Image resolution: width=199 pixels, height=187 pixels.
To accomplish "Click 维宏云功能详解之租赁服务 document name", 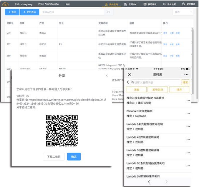I will pyautogui.click(x=112, y=44).
